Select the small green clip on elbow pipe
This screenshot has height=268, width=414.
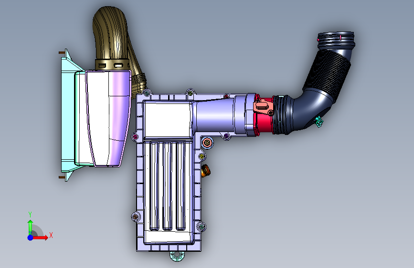319,121
